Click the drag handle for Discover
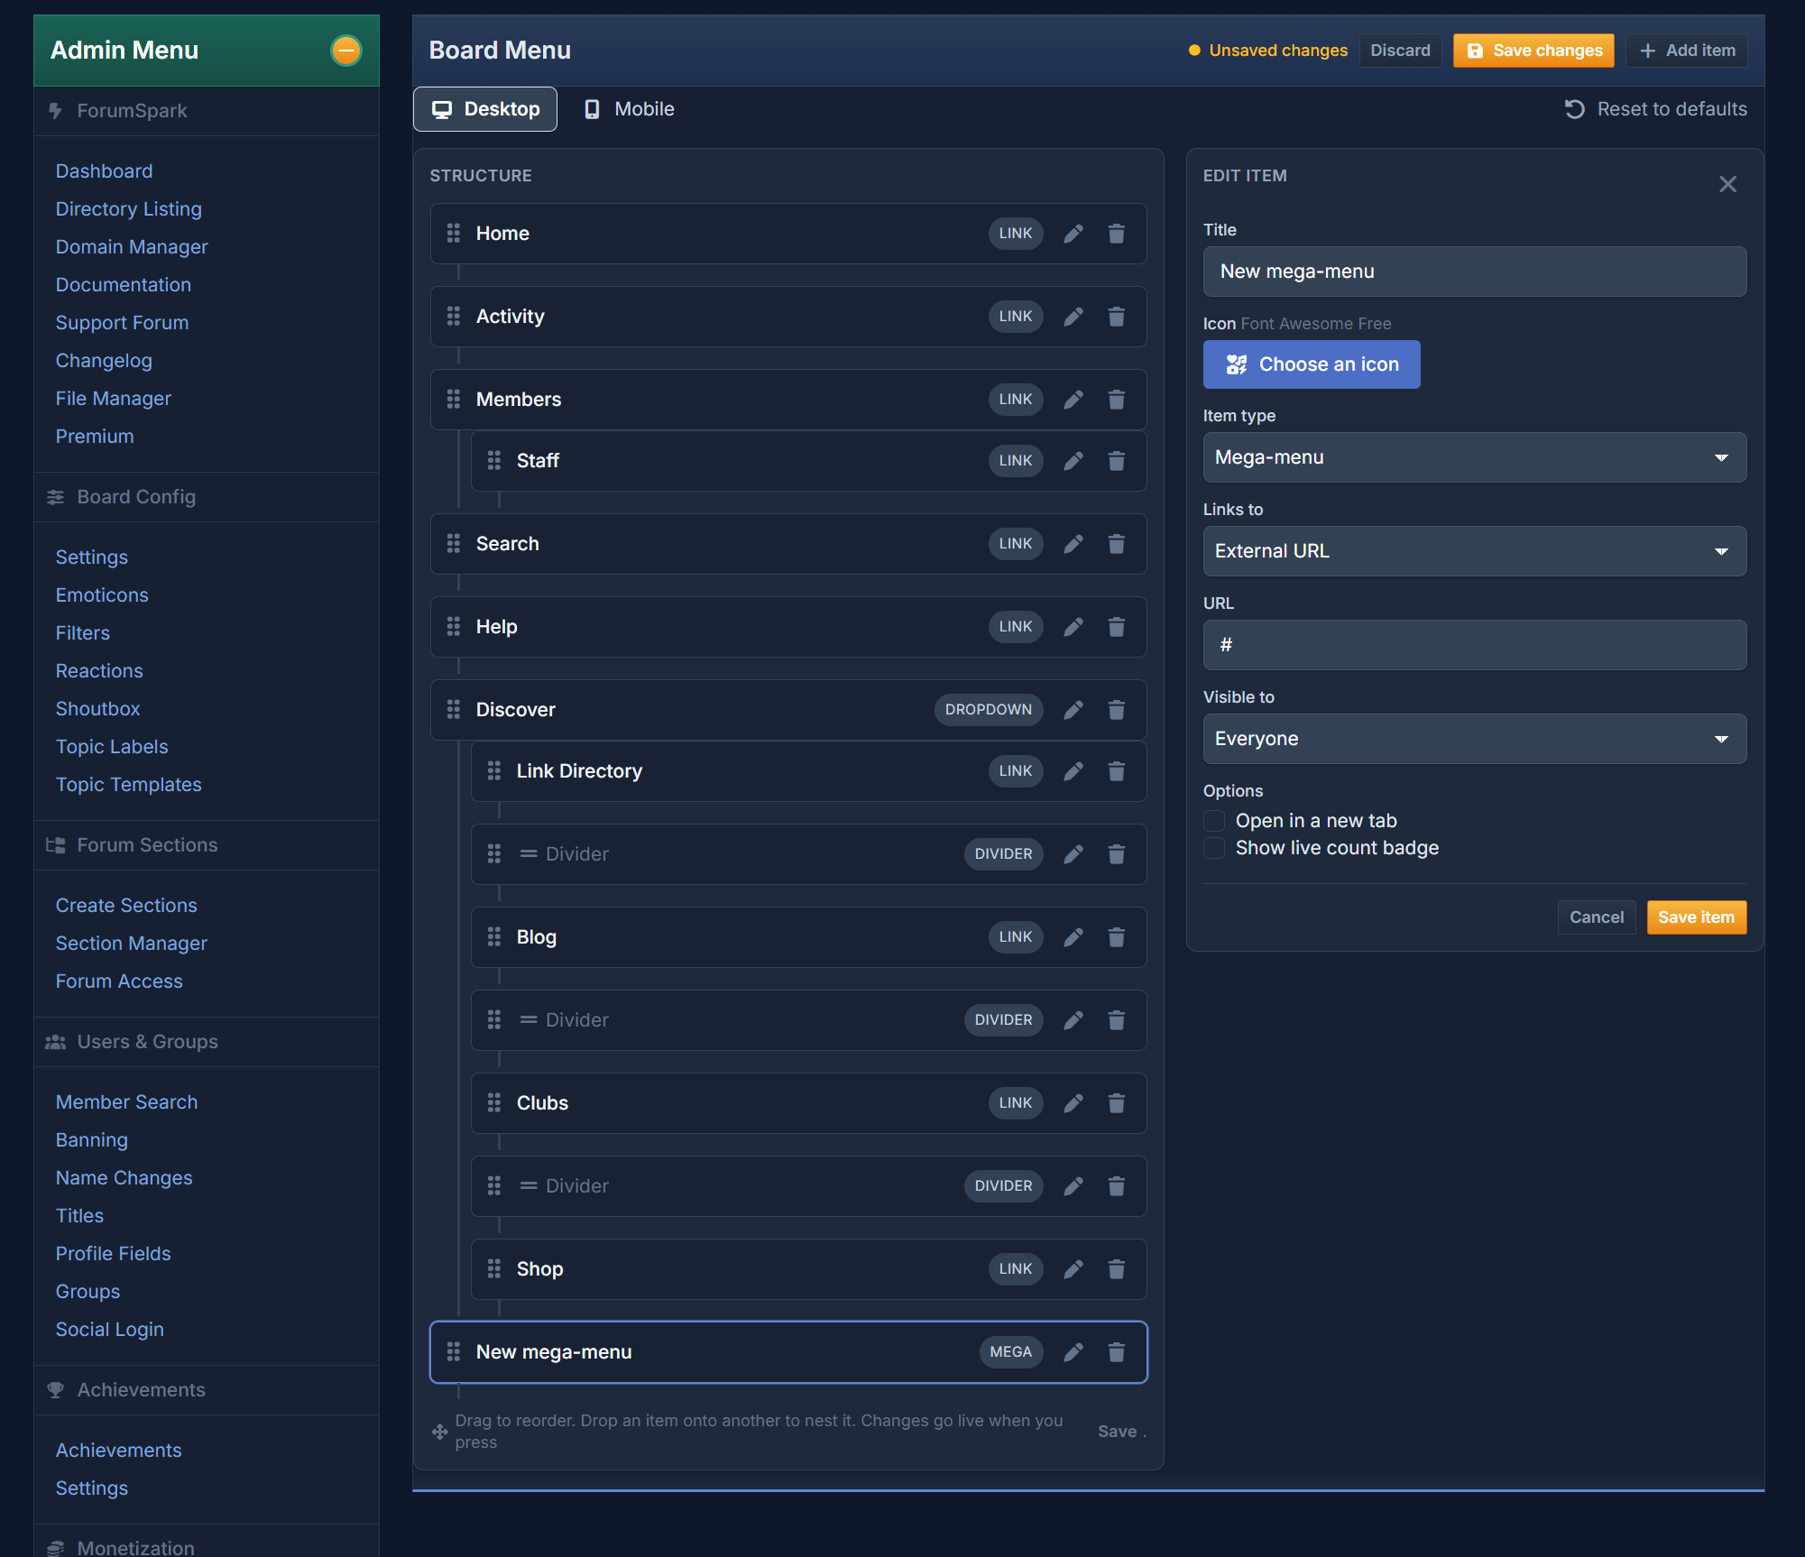 point(454,710)
